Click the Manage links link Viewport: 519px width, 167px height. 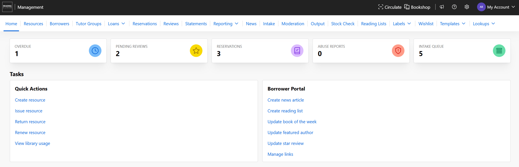tap(280, 154)
